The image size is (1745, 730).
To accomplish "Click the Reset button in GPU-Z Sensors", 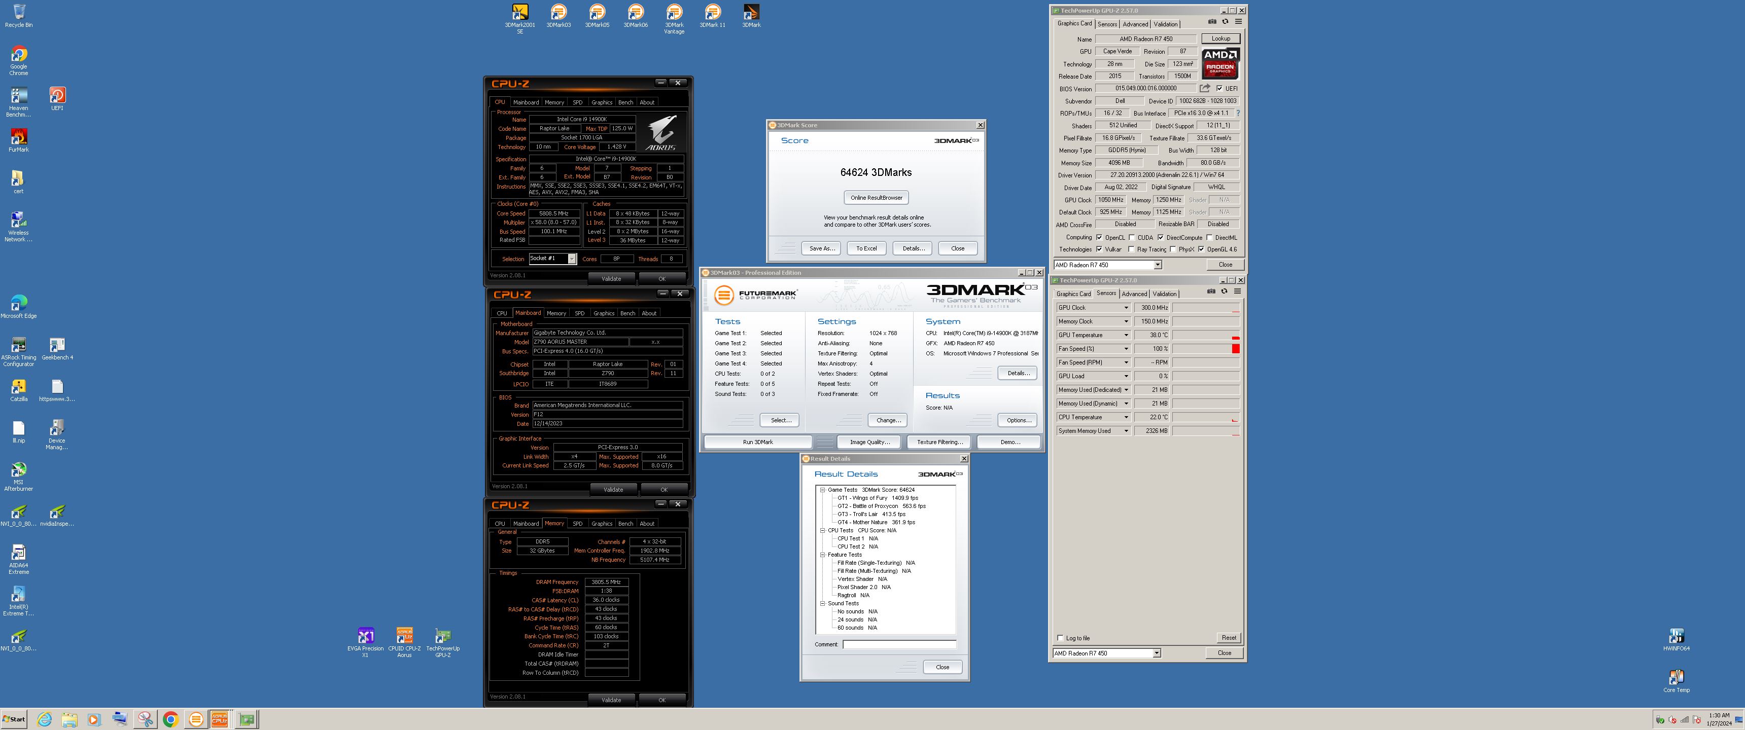I will click(1229, 638).
